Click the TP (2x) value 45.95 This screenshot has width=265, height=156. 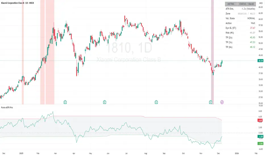pos(252,37)
